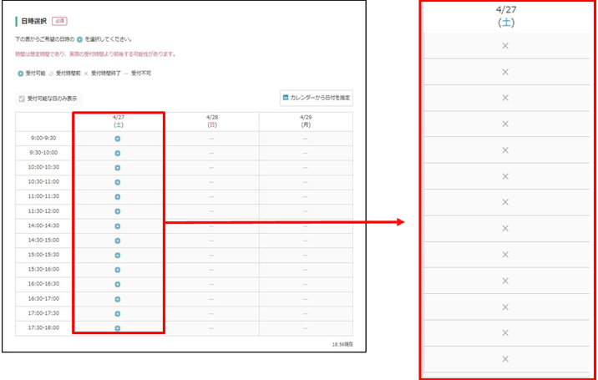Click the 4/28 (日) column header

tap(211, 121)
